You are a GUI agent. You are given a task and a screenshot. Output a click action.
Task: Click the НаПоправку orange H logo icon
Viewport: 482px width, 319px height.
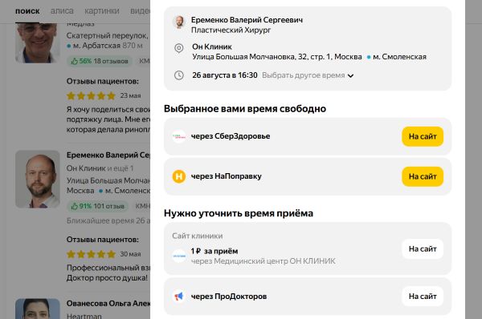click(x=179, y=176)
